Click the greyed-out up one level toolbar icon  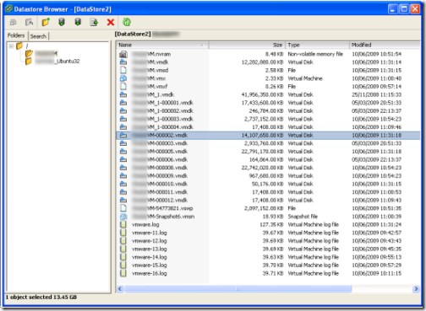pos(14,22)
